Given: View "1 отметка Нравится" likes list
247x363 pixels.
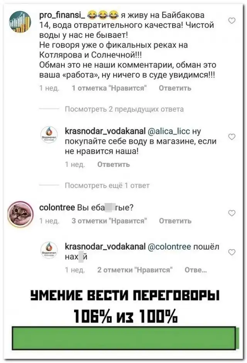Looking at the screenshot, I should tap(109, 88).
